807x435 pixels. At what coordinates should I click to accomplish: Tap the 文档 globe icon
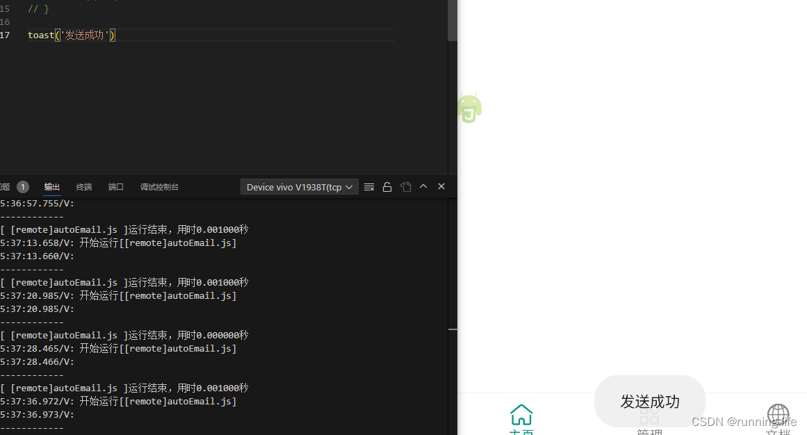pyautogui.click(x=779, y=415)
